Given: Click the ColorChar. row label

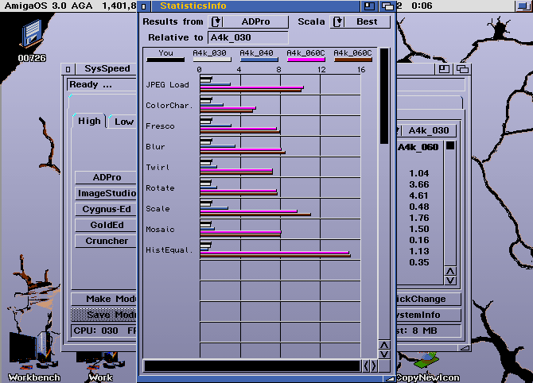Looking at the screenshot, I should tap(169, 106).
